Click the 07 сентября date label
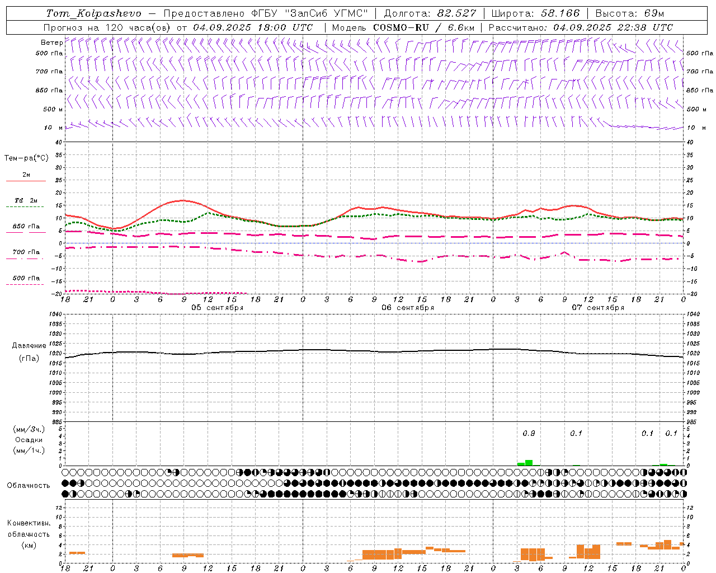Image resolution: width=716 pixels, height=573 pixels. click(598, 308)
